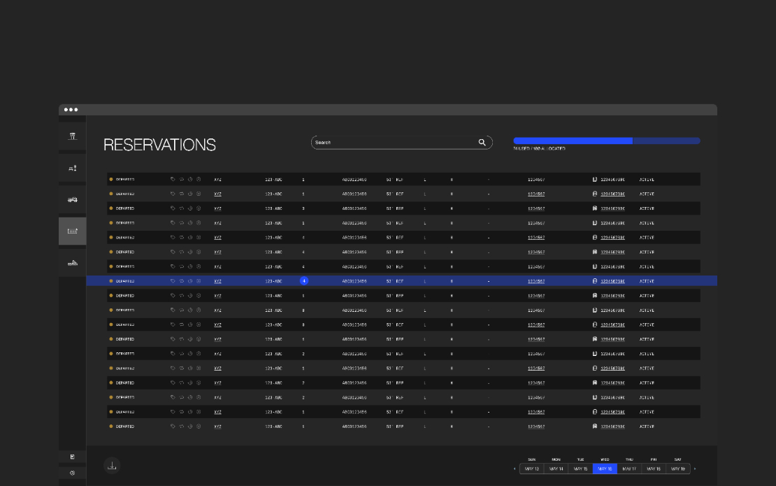Select the highlighted container icon in sidebar
This screenshot has width=776, height=486.
tap(72, 231)
